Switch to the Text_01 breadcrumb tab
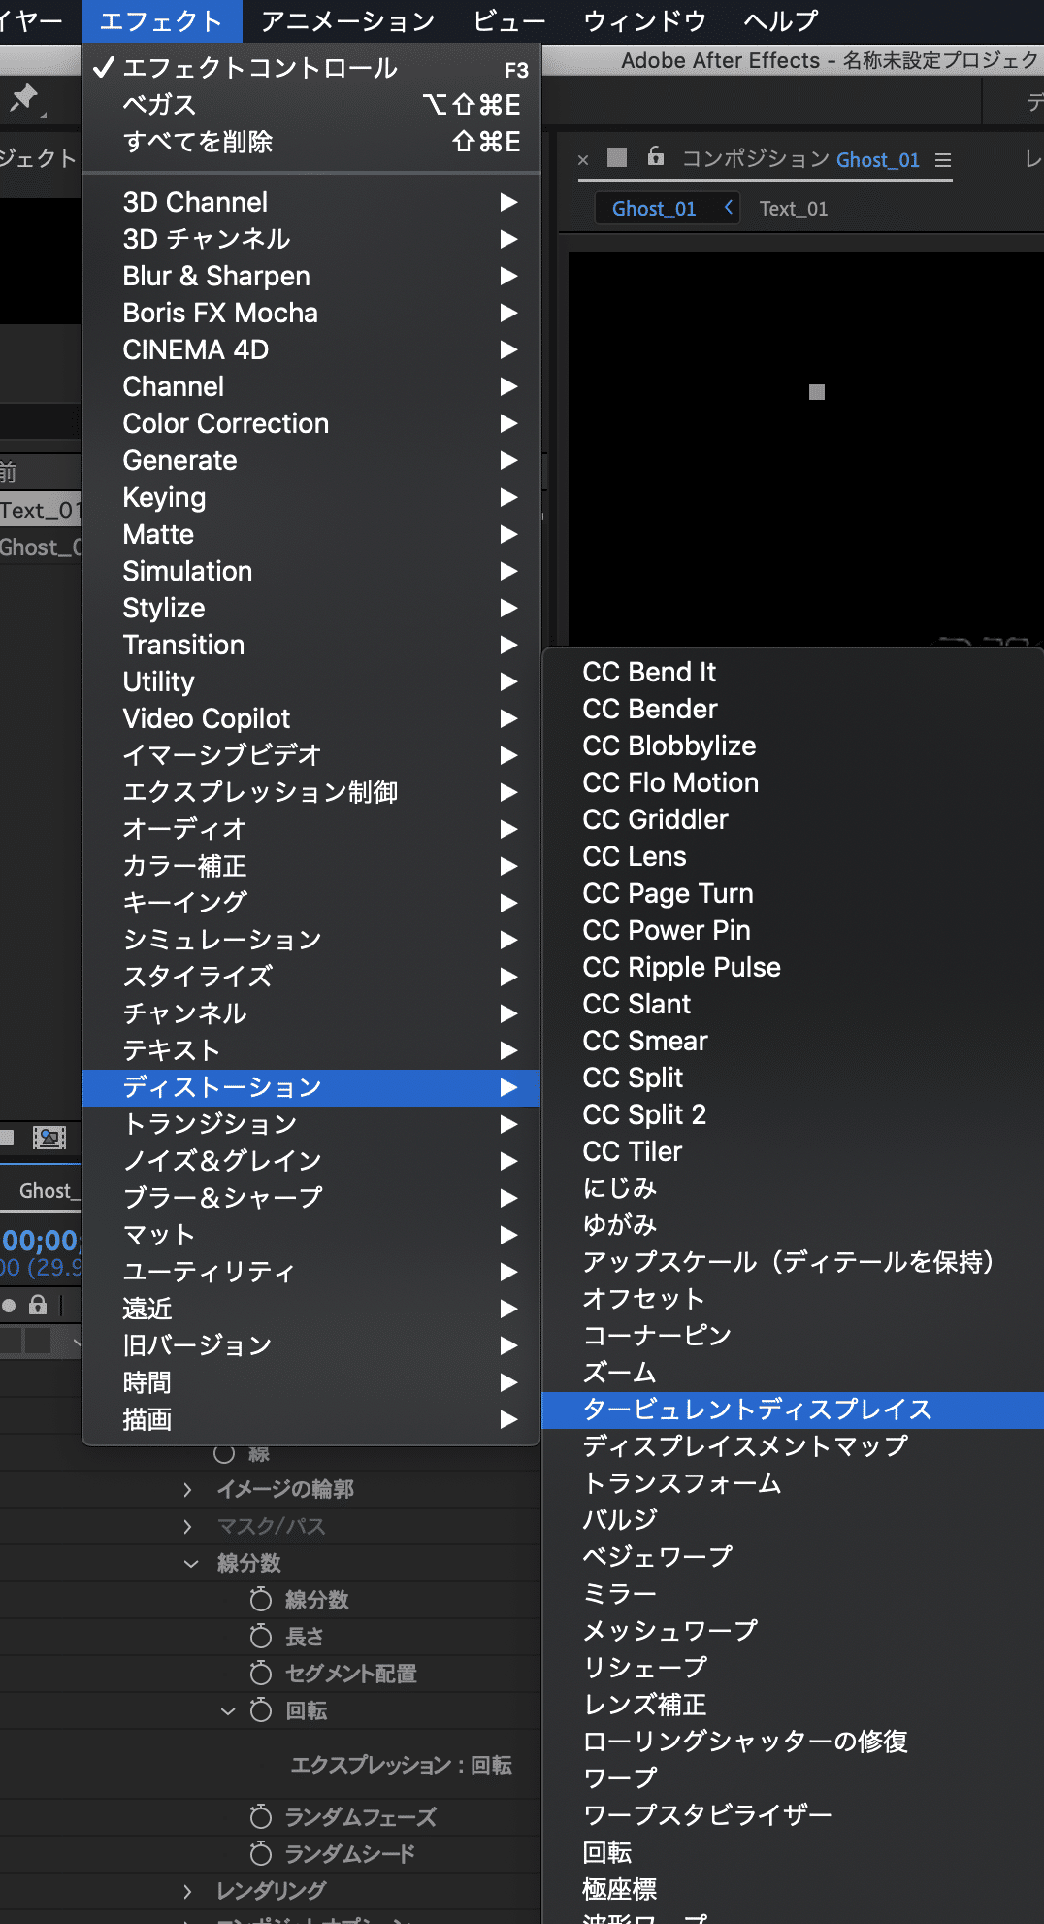The width and height of the screenshot is (1044, 1924). (794, 209)
